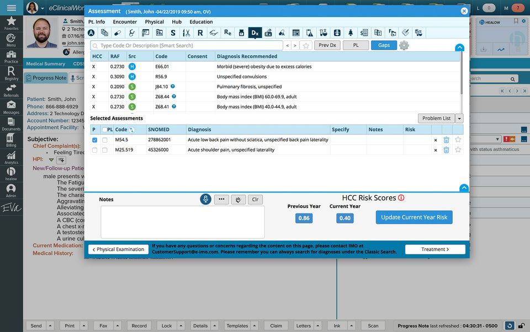Click inside the Notes text area
Screen dimensions: 530x332
pos(183,222)
